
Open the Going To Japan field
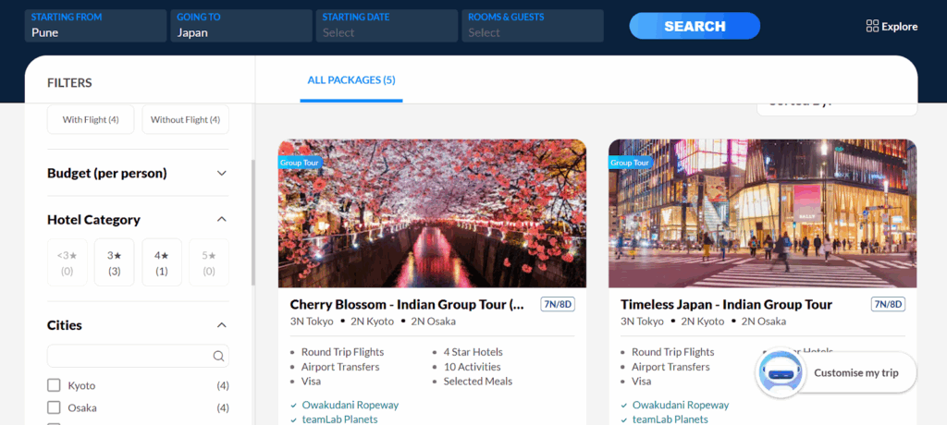241,26
